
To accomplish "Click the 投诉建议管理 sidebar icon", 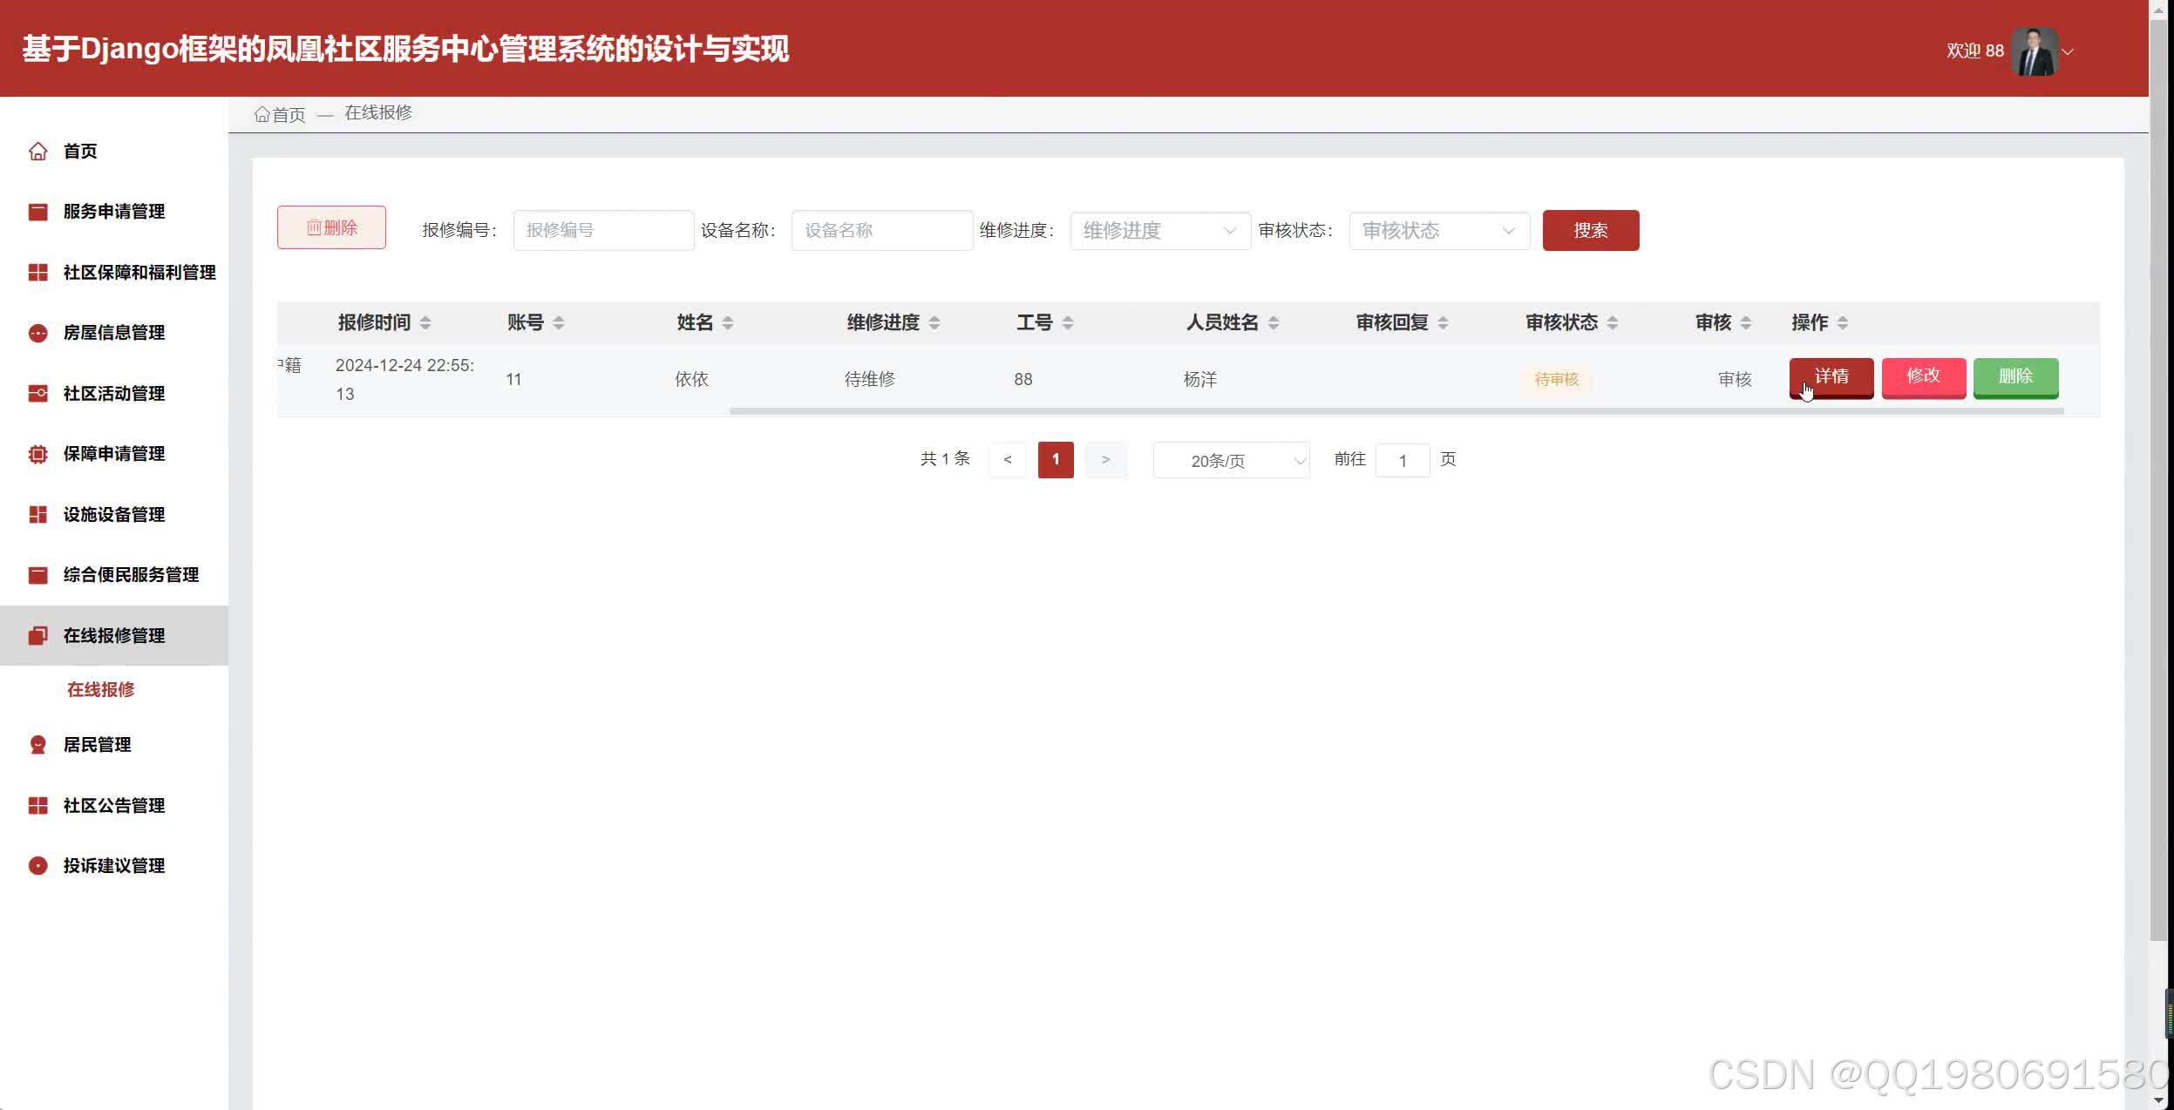I will (x=37, y=866).
